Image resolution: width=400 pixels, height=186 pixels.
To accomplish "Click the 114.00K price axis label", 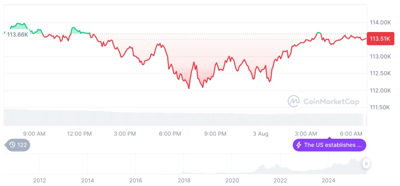I will click(x=380, y=22).
